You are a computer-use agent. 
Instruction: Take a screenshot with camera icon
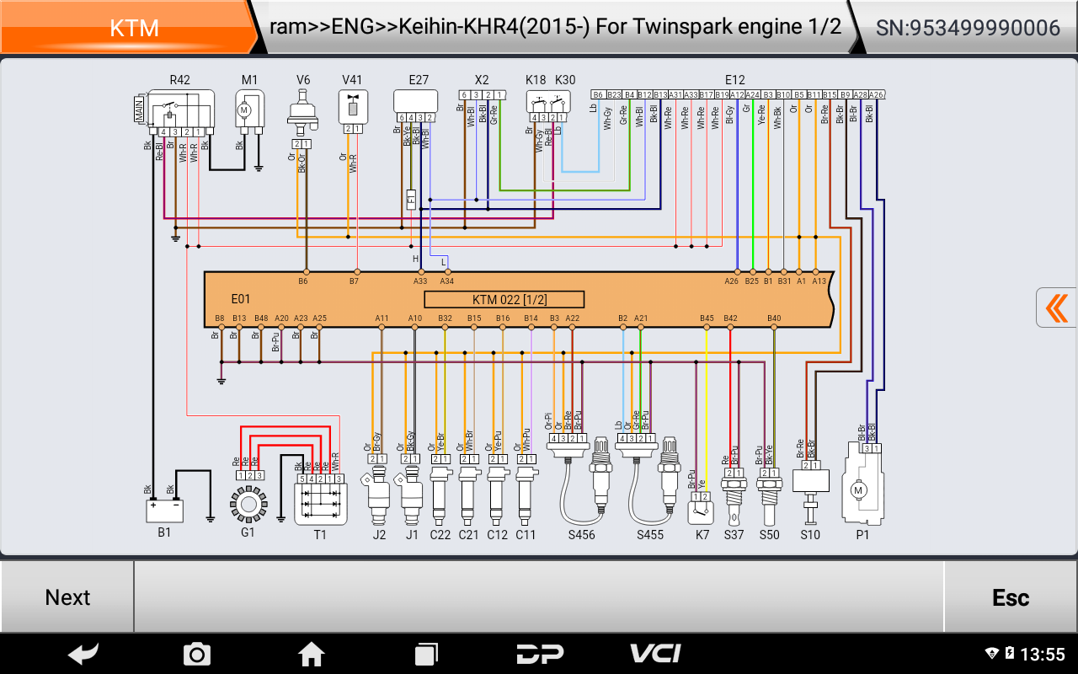tap(197, 653)
